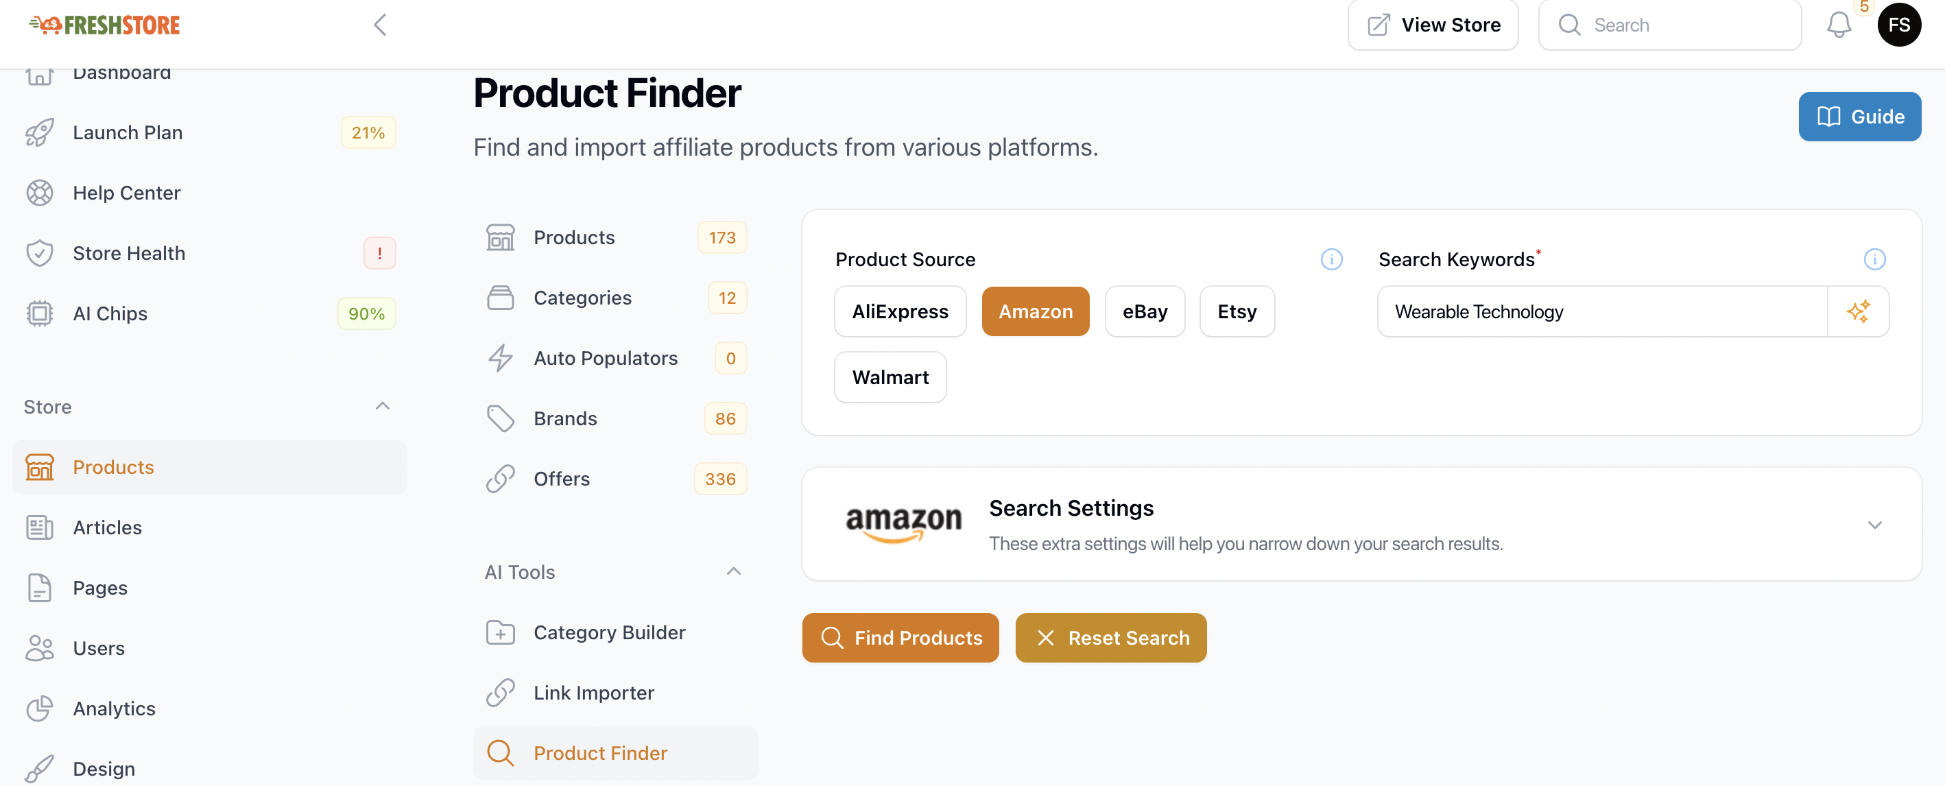Open Store Health from the shield icon

39,253
